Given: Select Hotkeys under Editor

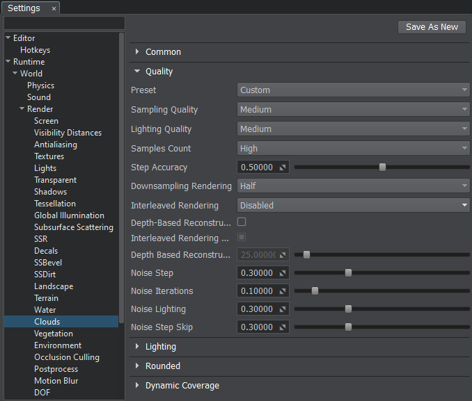Looking at the screenshot, I should pos(35,50).
